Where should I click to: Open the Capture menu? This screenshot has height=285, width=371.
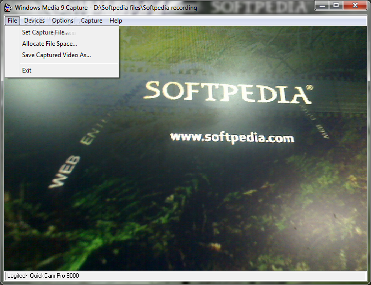pos(91,21)
